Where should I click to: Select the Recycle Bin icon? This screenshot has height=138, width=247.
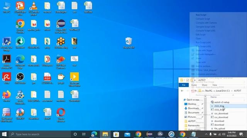tap(129, 43)
